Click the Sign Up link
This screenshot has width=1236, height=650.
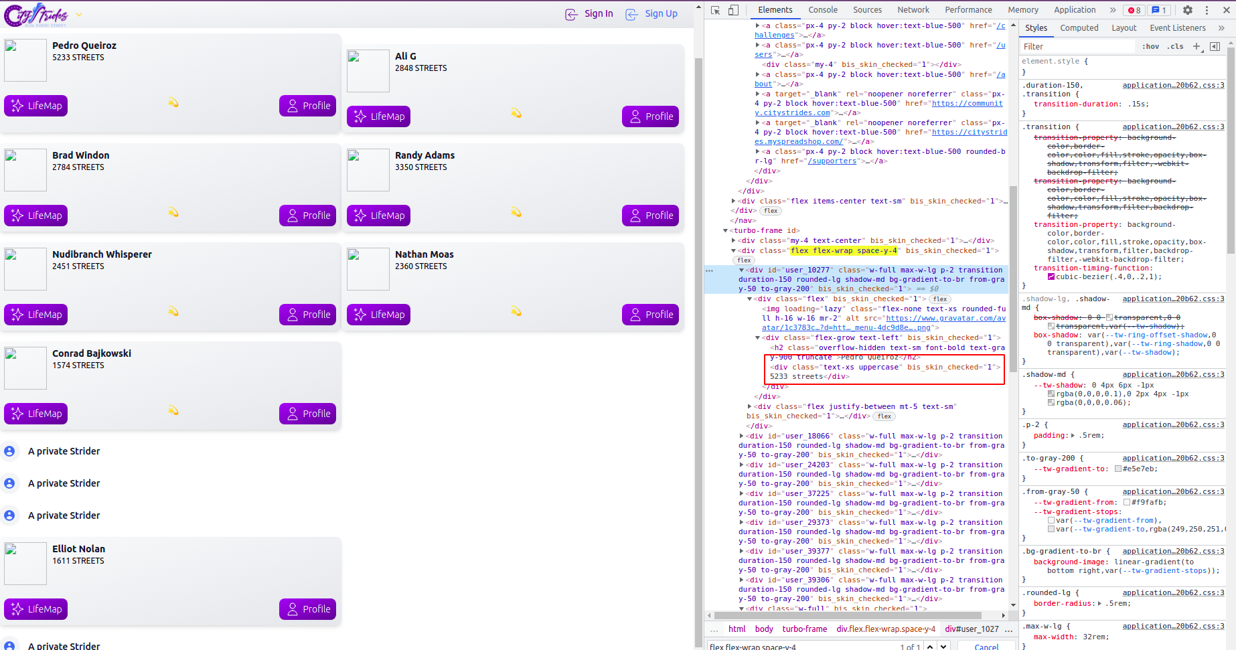pos(651,14)
